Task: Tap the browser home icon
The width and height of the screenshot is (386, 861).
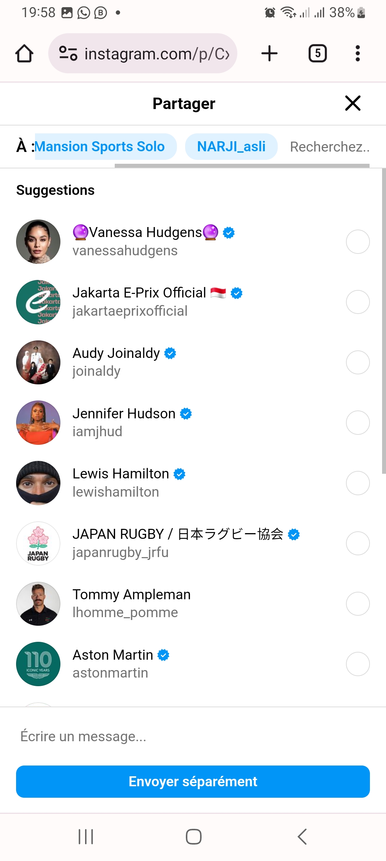Action: (x=24, y=54)
